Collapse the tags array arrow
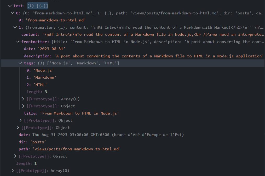The height and width of the screenshot is (176, 265). coord(20,63)
